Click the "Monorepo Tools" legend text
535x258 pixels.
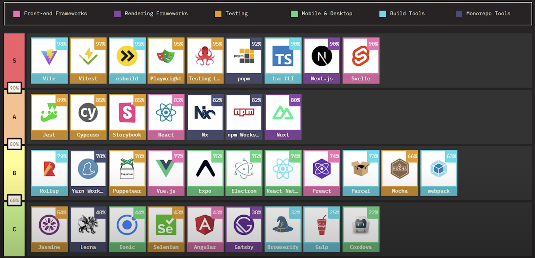pos(488,14)
